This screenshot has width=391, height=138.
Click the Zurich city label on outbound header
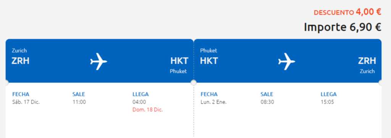click(x=19, y=51)
